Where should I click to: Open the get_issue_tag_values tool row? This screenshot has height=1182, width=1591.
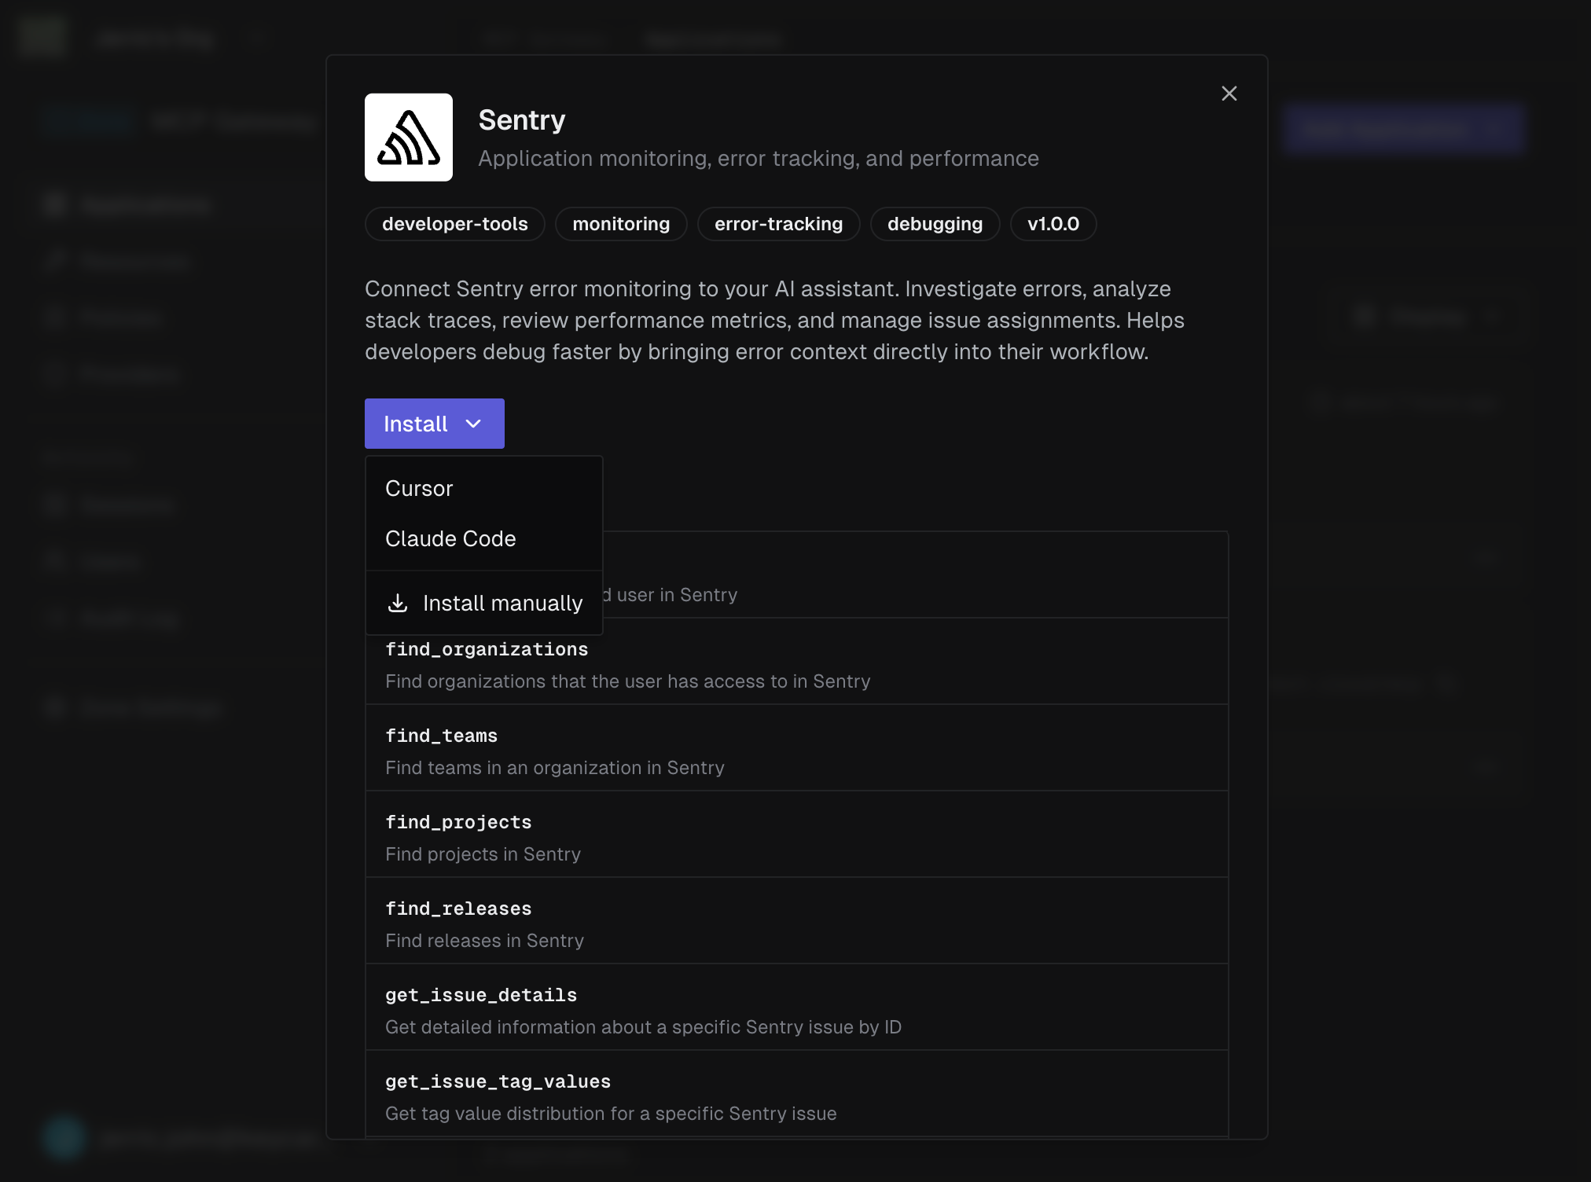pos(795,1096)
